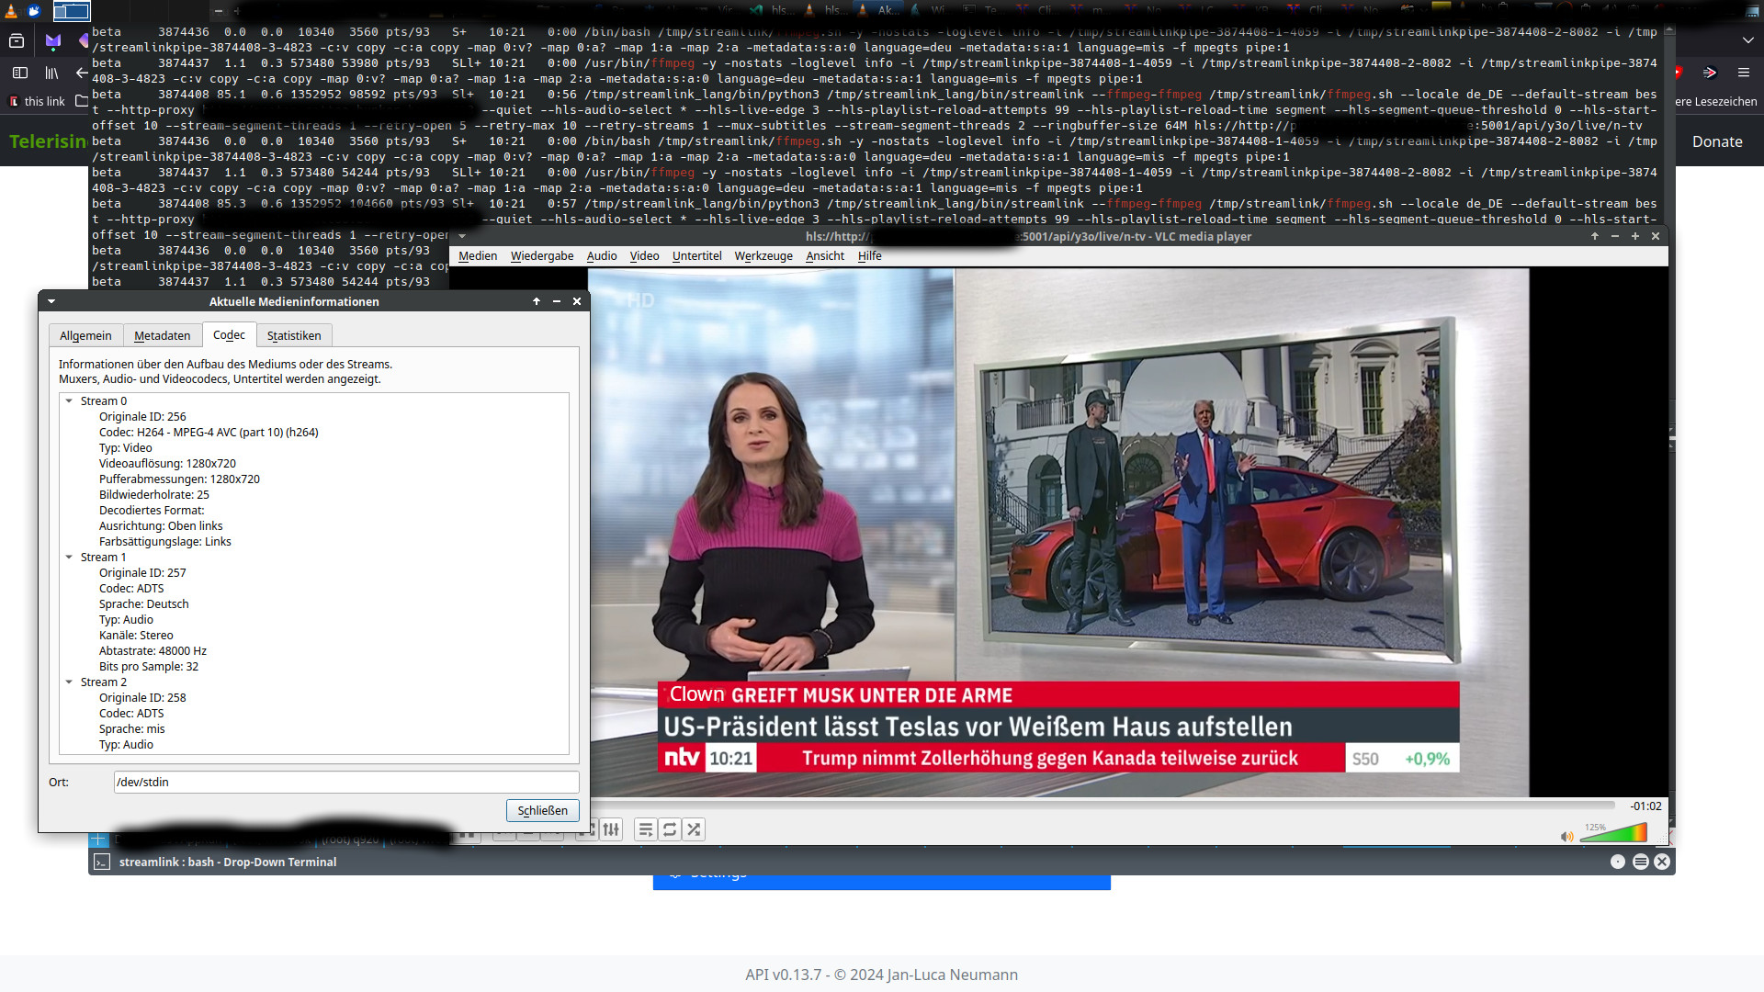The width and height of the screenshot is (1764, 992).
Task: Click the virtual desktop pager in panel
Action: tap(71, 11)
